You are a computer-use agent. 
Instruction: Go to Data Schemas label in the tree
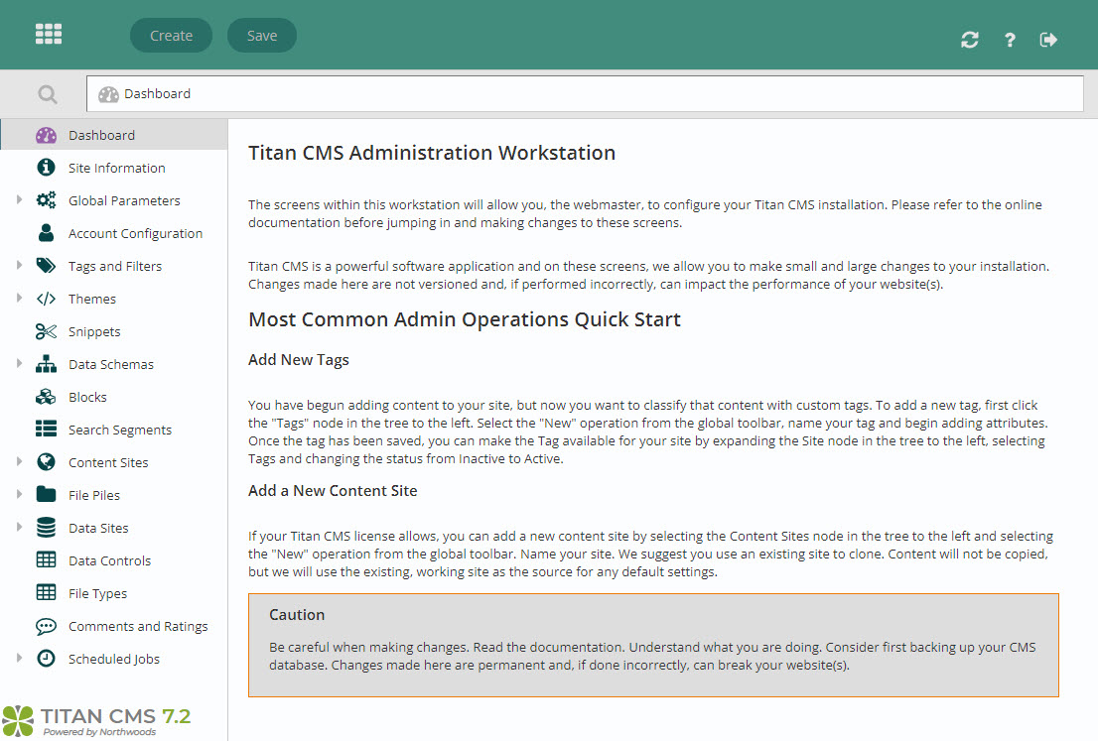coord(110,365)
